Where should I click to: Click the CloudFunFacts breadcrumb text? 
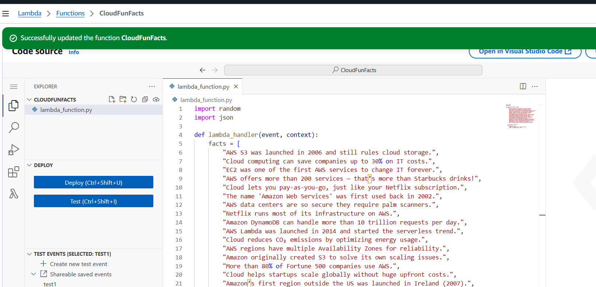click(x=122, y=13)
